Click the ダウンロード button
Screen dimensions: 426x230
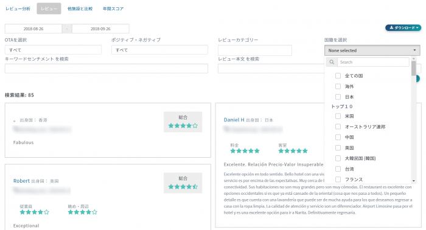point(403,28)
